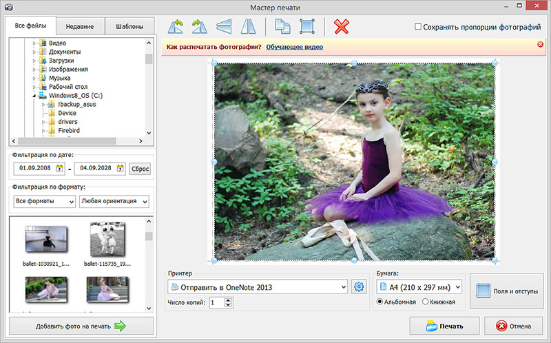The image size is (551, 343).
Task: Flip the photo horizontally
Action: click(247, 27)
